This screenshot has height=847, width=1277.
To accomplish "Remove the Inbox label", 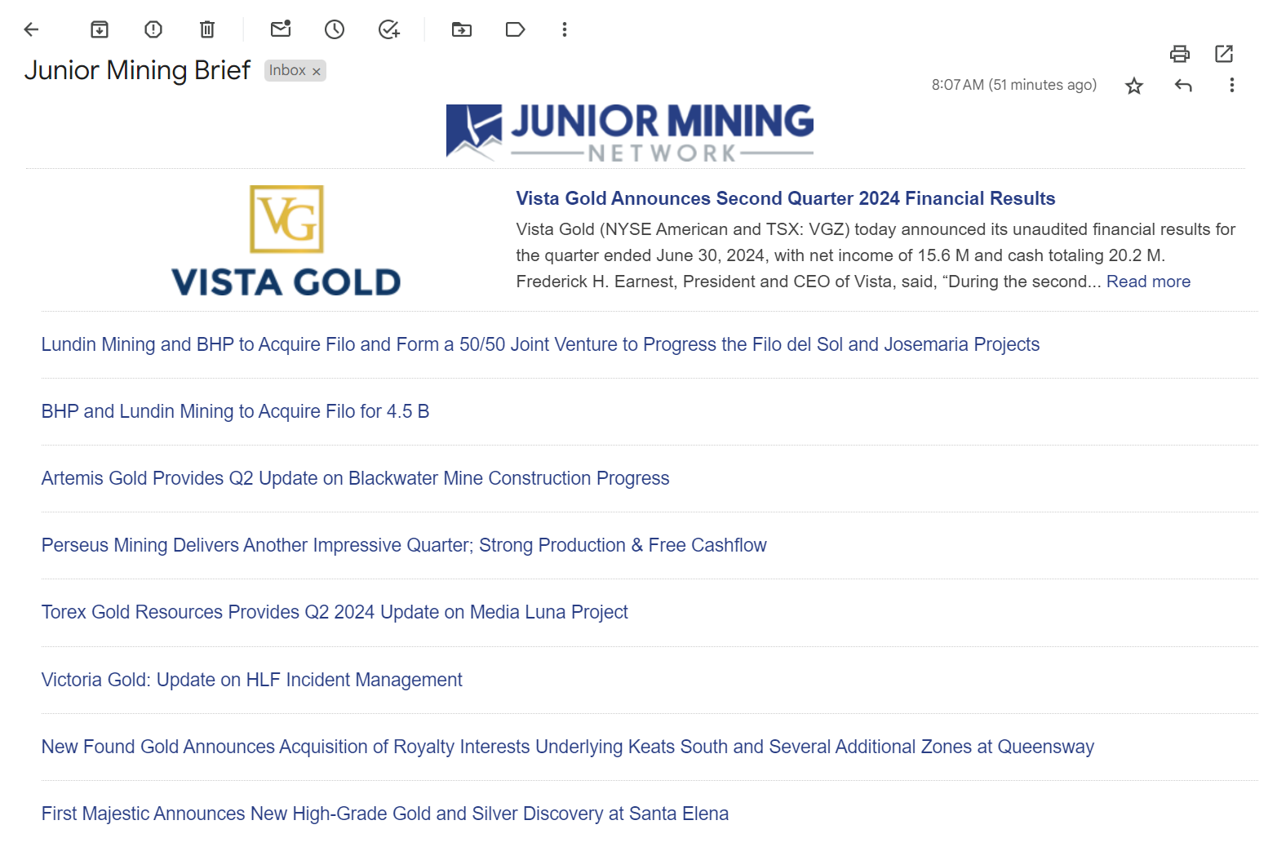I will 317,72.
